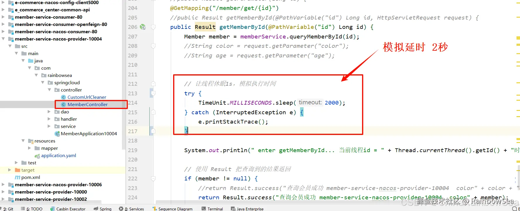Screen dimensions: 520x211
Task: Fold the if block at line 222
Action: click(x=153, y=178)
